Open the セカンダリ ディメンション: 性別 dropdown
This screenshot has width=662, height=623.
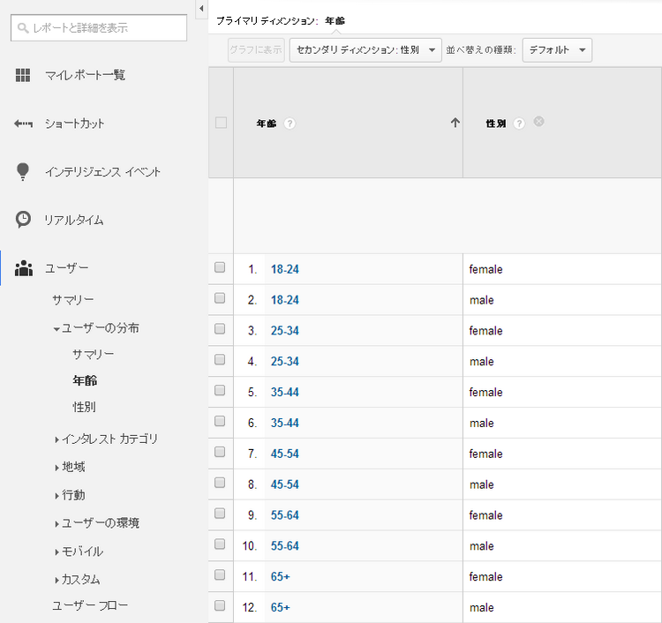pyautogui.click(x=365, y=50)
